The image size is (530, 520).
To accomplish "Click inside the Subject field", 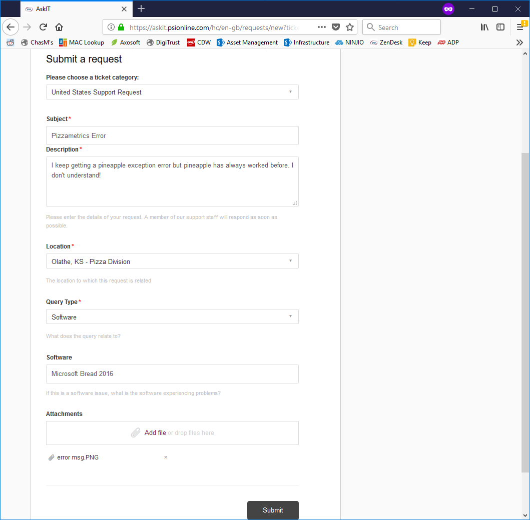I will pyautogui.click(x=172, y=135).
